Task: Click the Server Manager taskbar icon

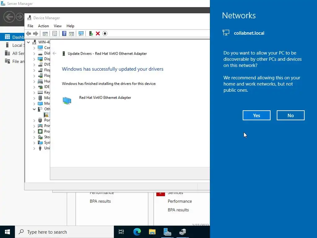Action: click(x=167, y=232)
